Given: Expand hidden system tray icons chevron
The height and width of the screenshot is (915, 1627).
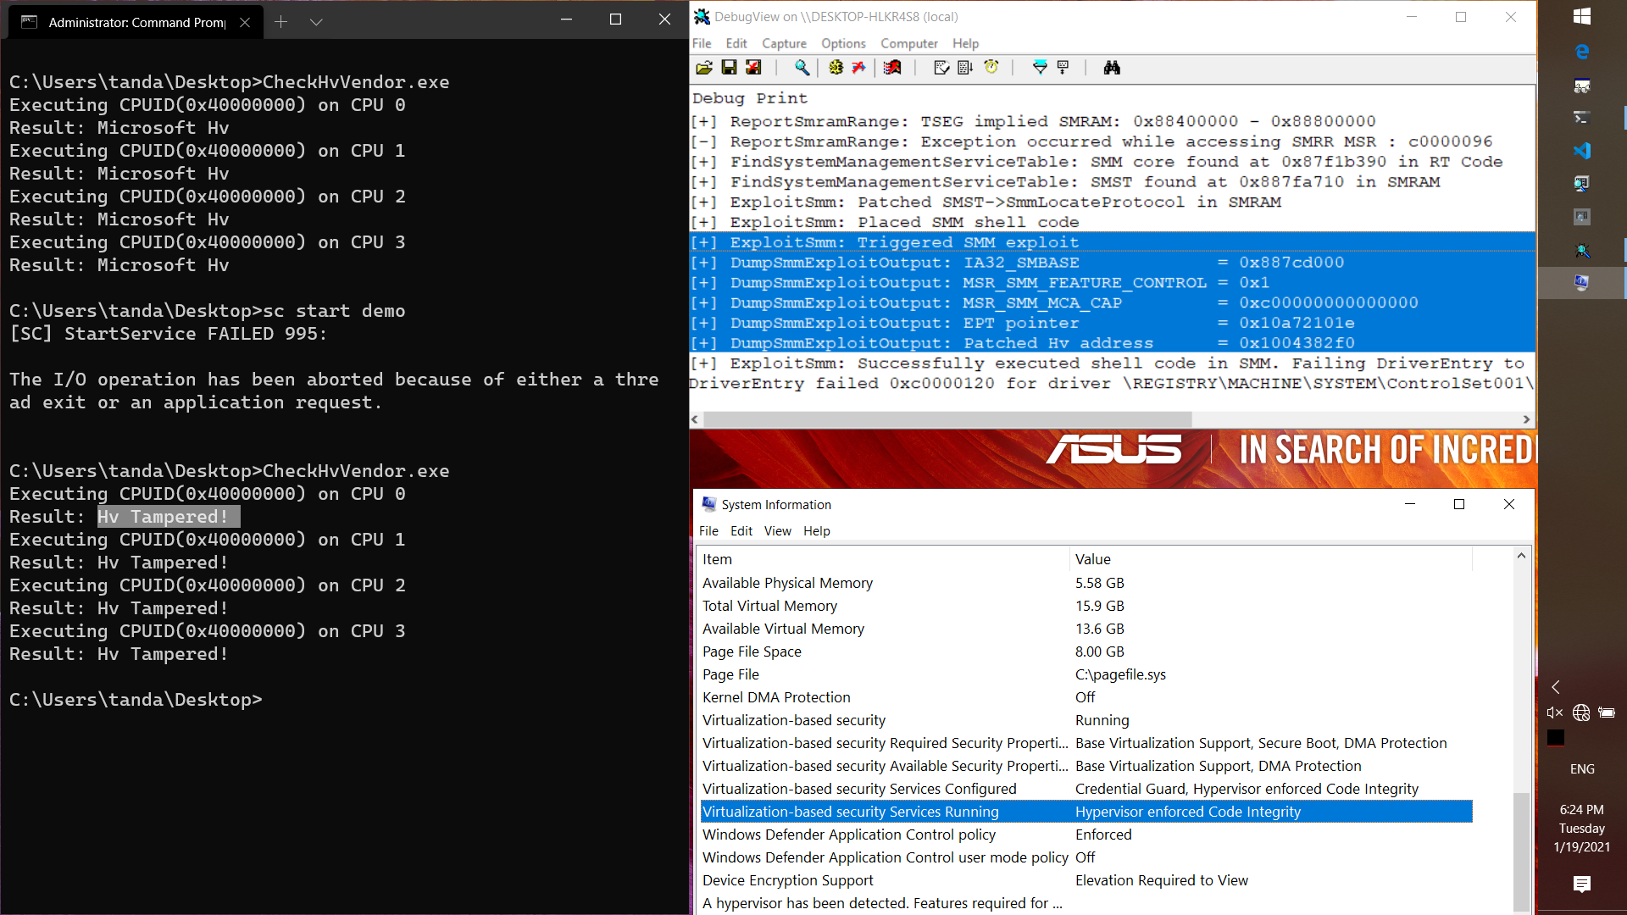Looking at the screenshot, I should click(x=1556, y=687).
